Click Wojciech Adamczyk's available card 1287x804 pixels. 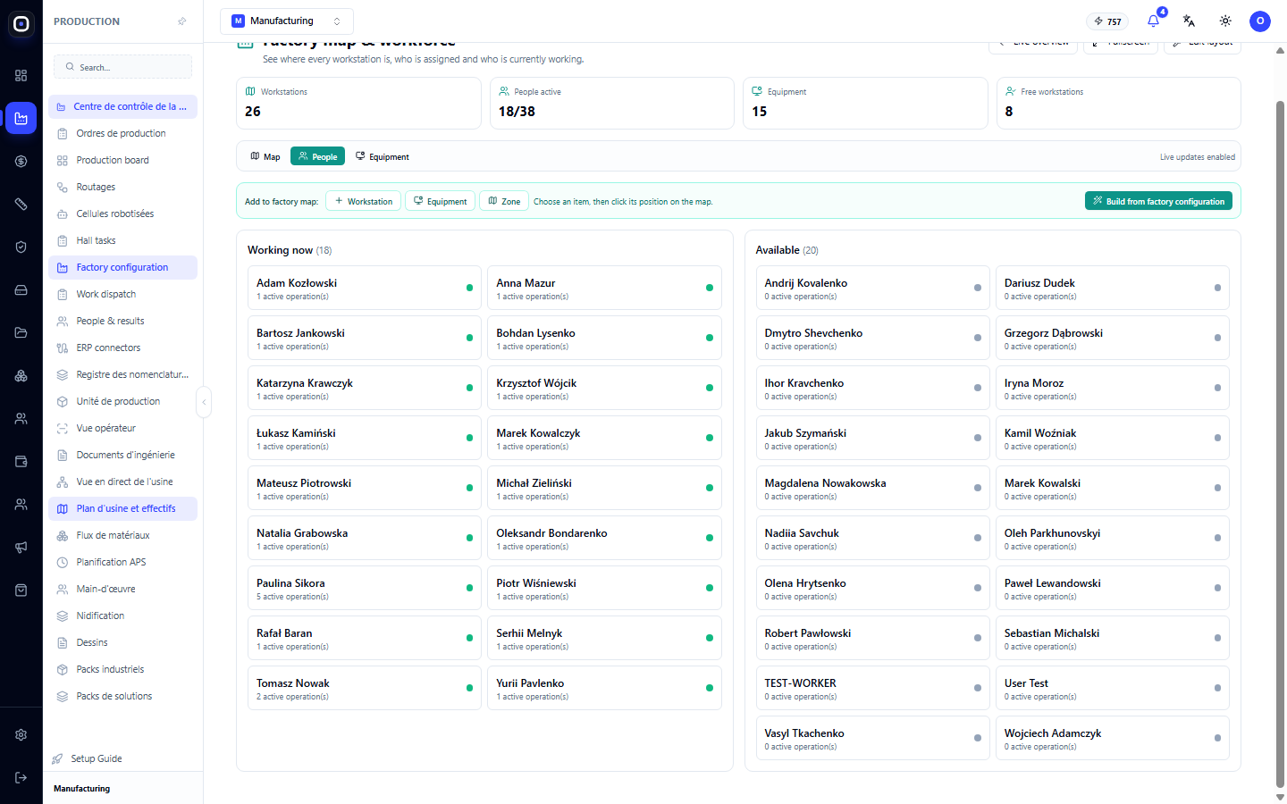point(1113,738)
